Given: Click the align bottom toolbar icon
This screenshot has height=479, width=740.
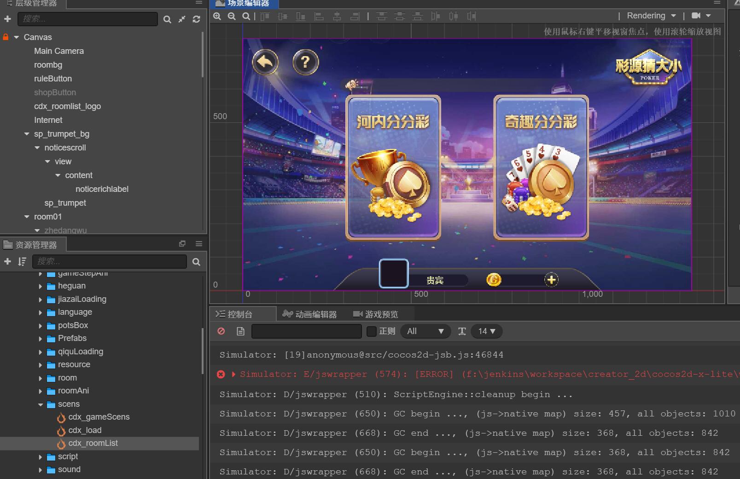Looking at the screenshot, I should pyautogui.click(x=301, y=16).
